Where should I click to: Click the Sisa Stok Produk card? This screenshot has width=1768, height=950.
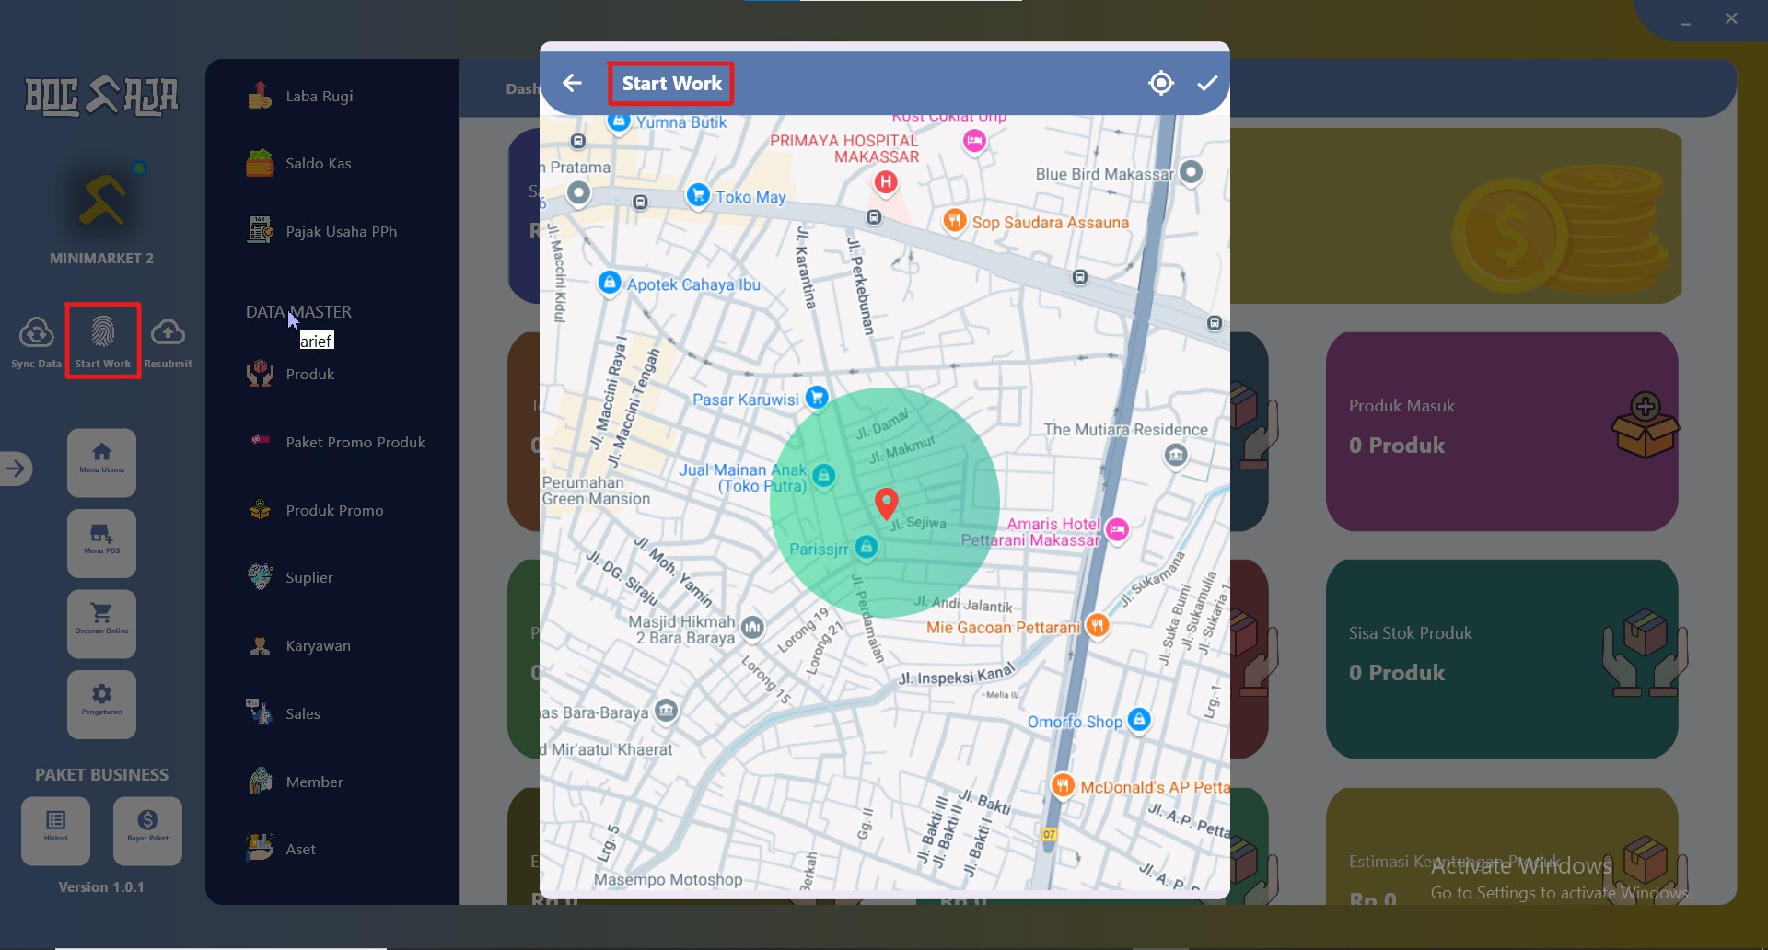1501,659
